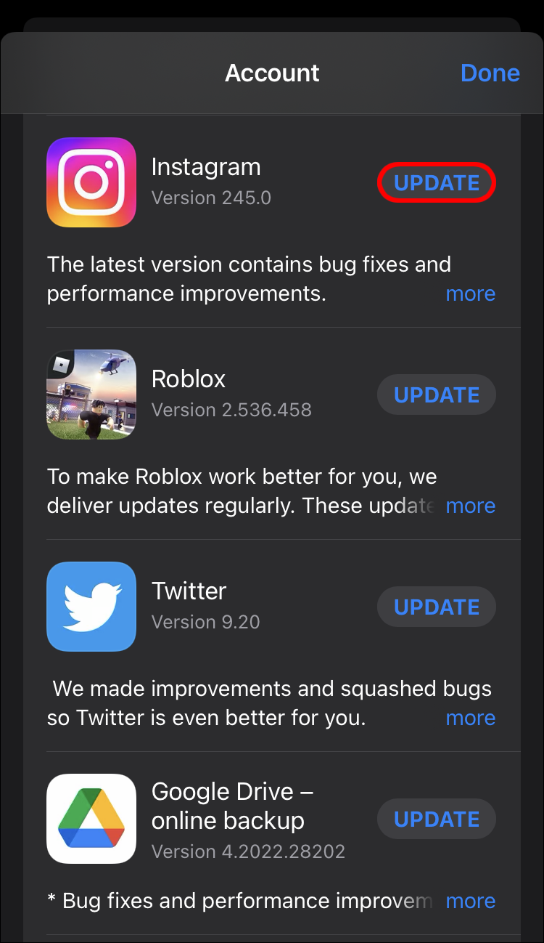
Task: Update the Twitter app
Action: pos(437,607)
